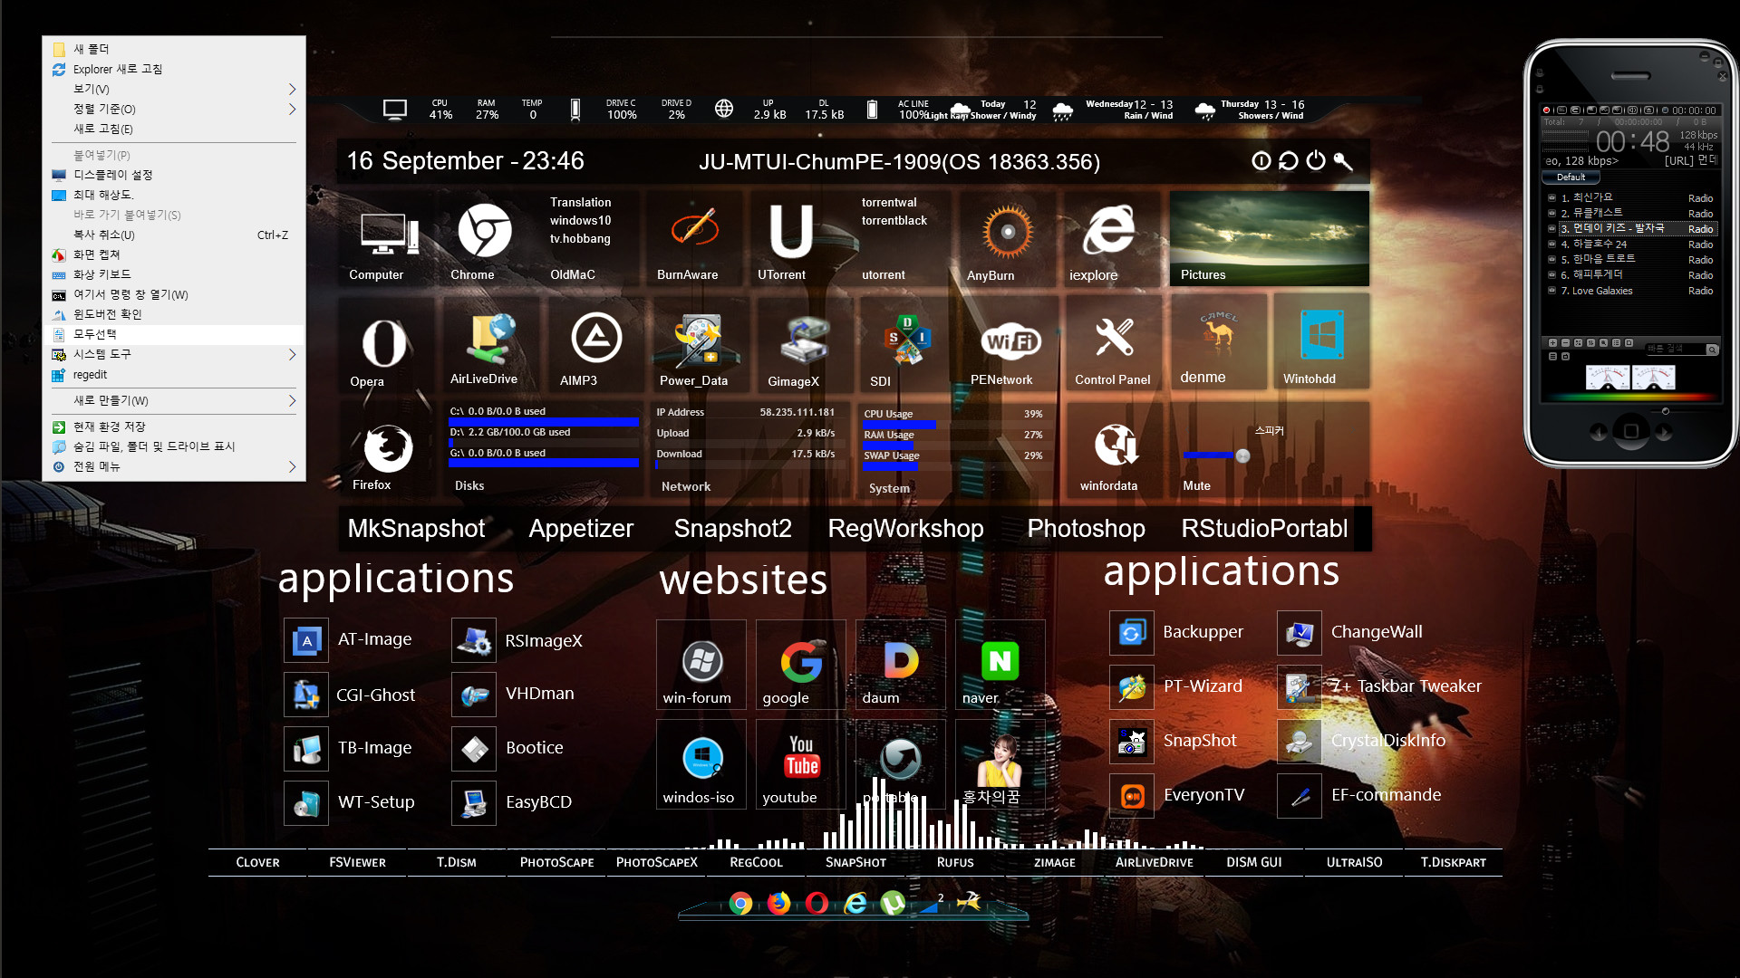Open the naver website tile
Viewport: 1740px width, 978px height.
[x=1000, y=665]
